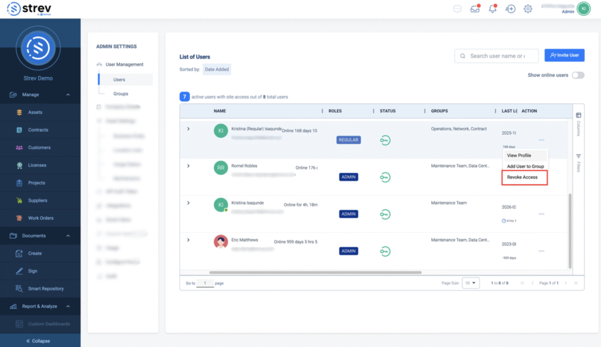Click the inbox mail icon in header

point(475,9)
